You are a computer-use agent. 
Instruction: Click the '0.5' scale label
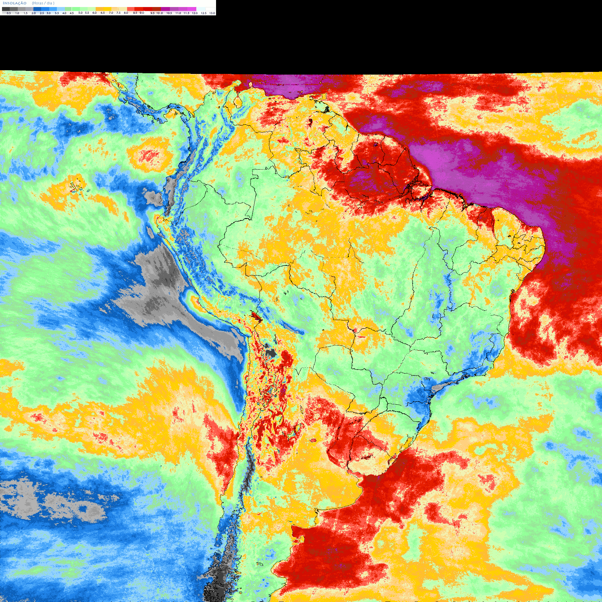coord(9,13)
